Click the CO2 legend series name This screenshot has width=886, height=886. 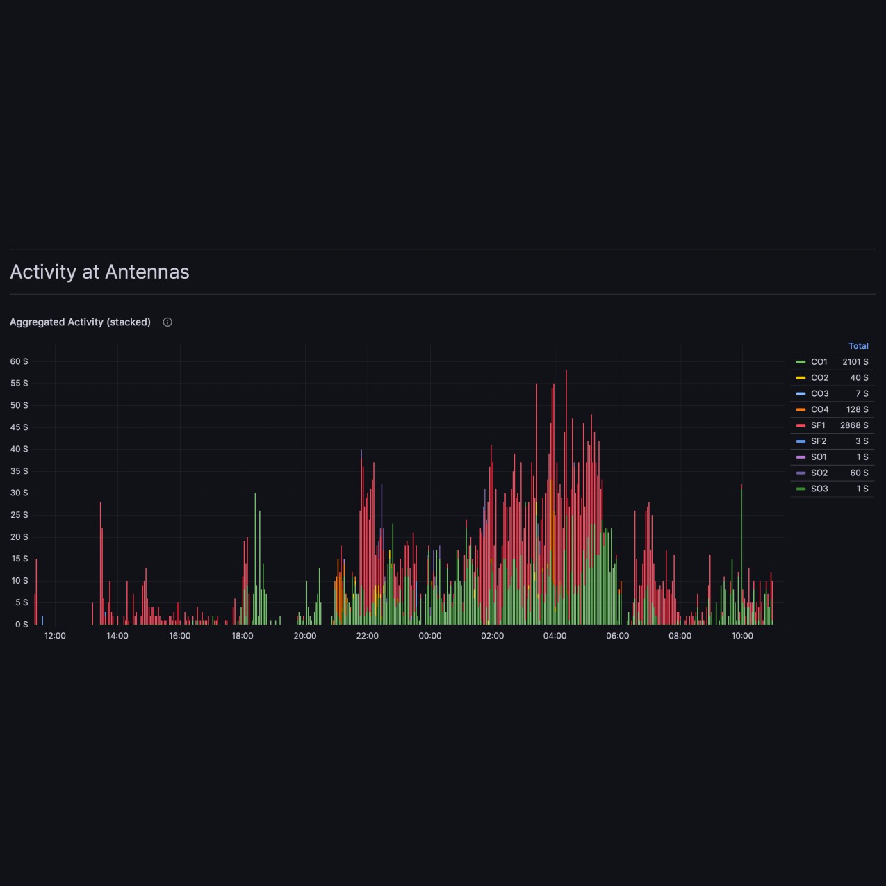[819, 378]
